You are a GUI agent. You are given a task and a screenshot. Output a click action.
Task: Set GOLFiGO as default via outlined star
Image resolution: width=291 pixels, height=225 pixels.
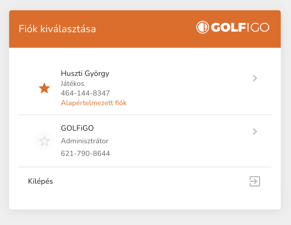point(44,141)
